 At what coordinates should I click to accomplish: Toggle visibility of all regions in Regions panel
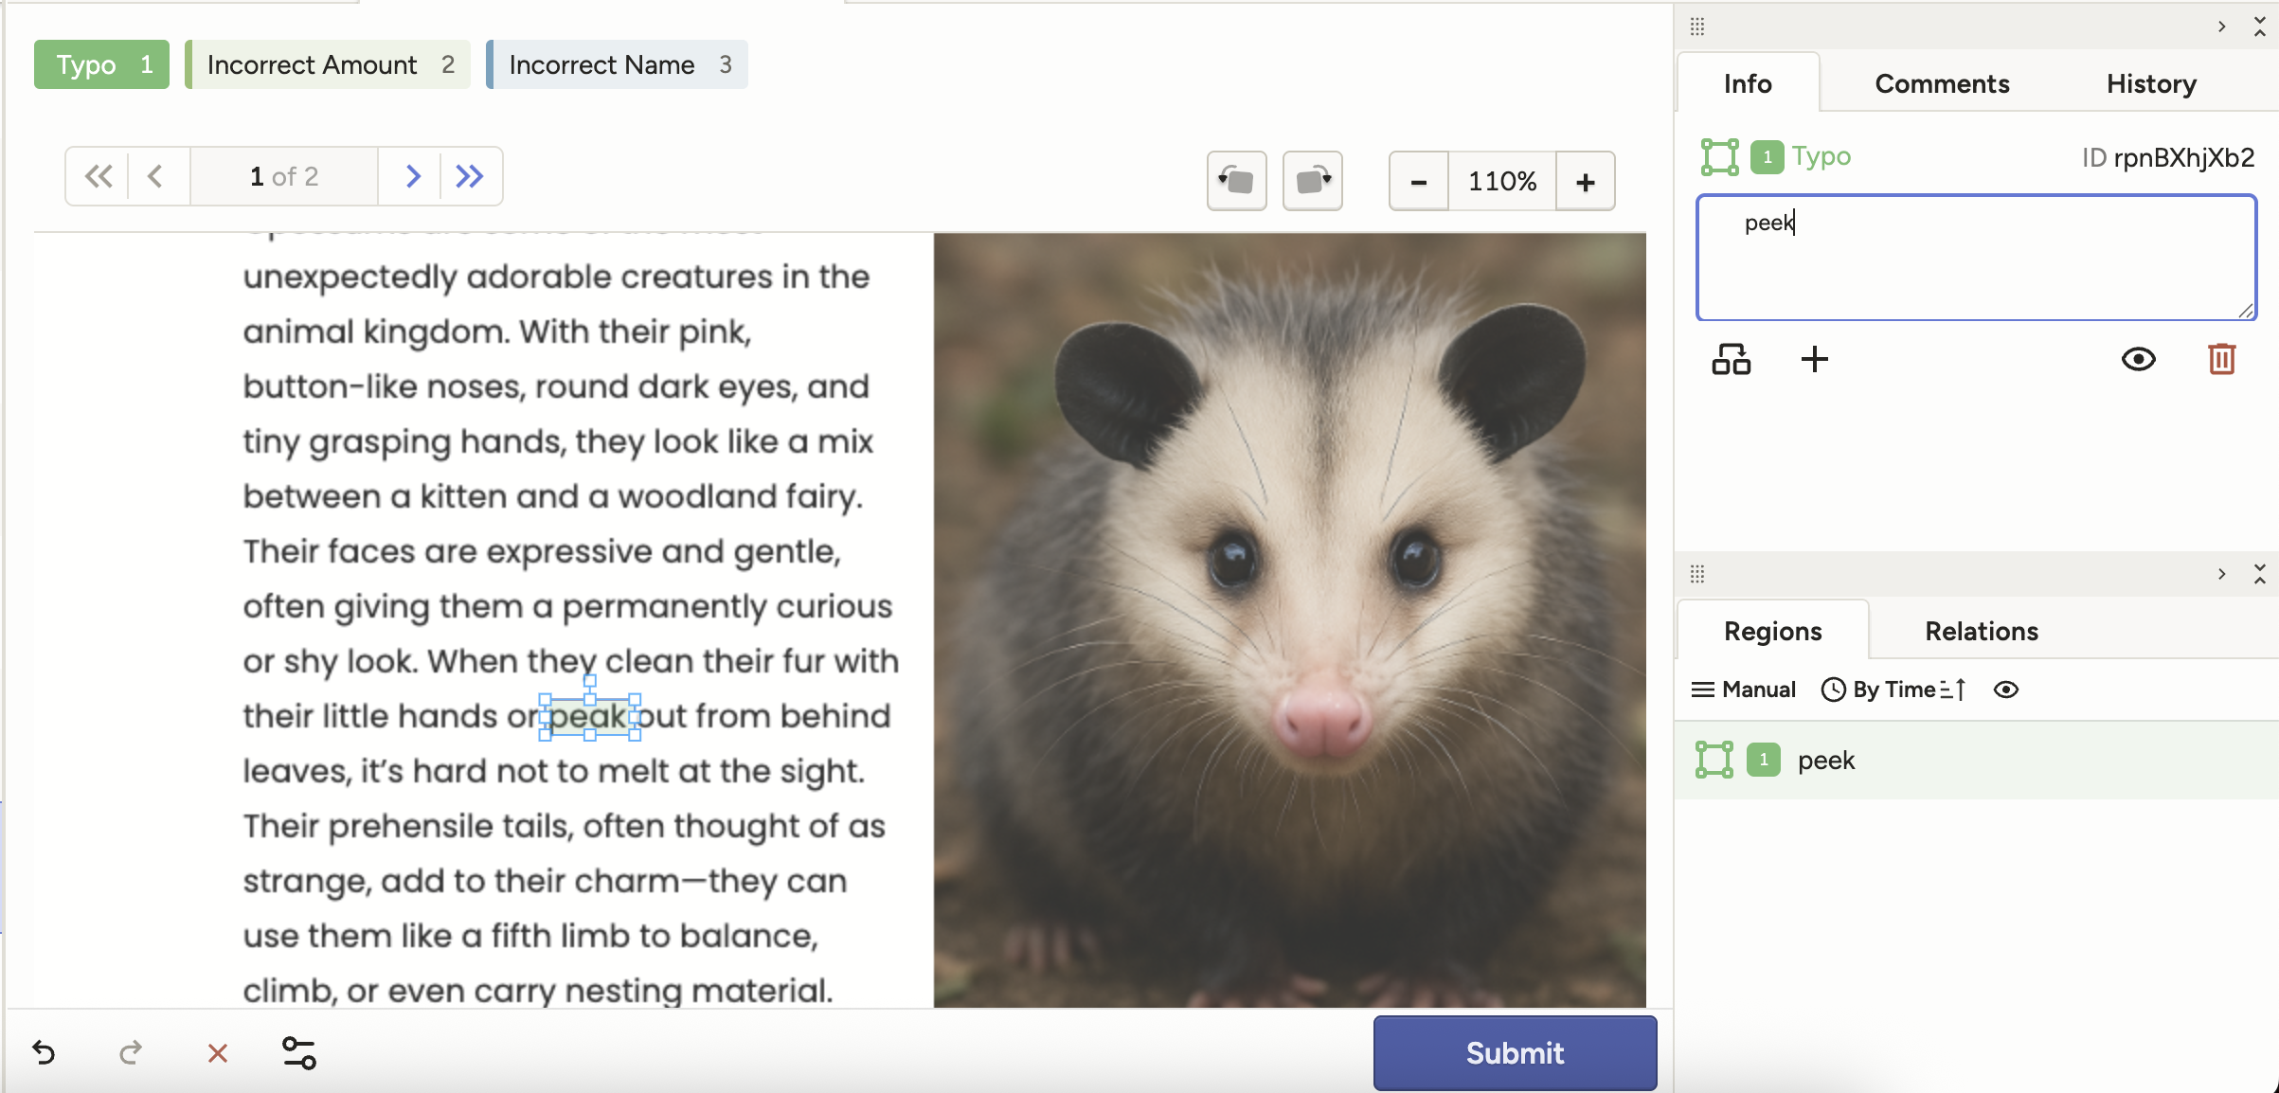tap(2007, 690)
